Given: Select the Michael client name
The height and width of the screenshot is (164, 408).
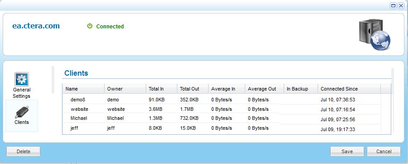Looking at the screenshot, I should click(79, 118).
